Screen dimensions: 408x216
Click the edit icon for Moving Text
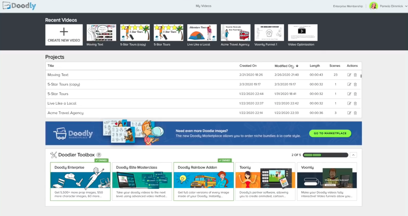tap(349, 75)
